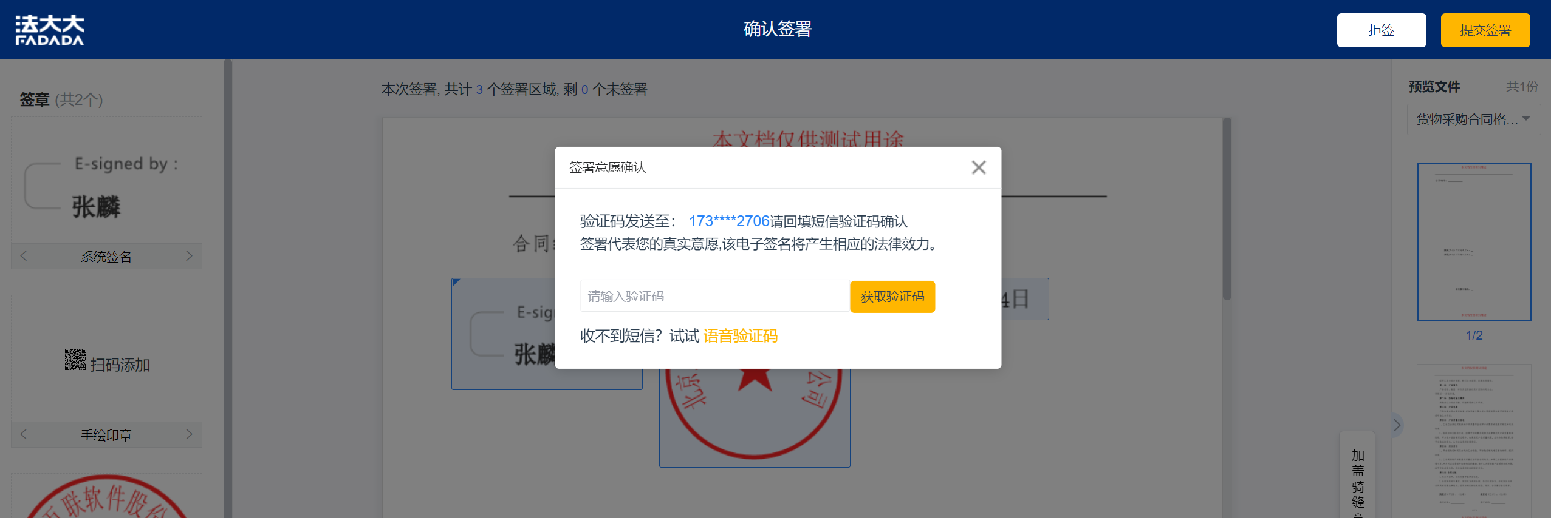
Task: Click the 提交签署 button
Action: (1485, 30)
